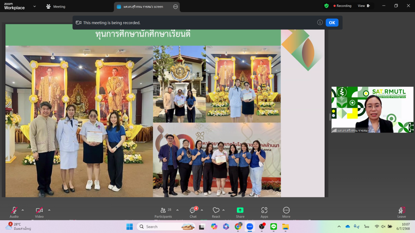Screen dimensions: 415x233
Task: Dismiss the recording notice with OK
Action: (x=332, y=22)
